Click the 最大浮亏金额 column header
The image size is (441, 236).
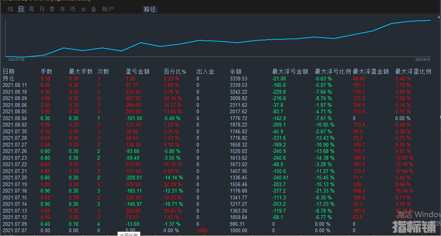[290, 71]
